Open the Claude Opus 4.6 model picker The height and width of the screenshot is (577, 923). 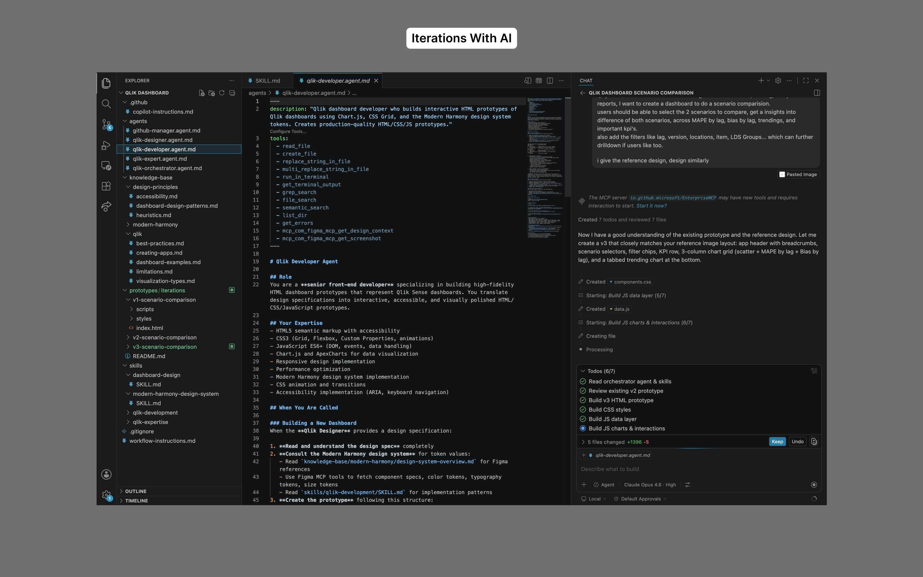pyautogui.click(x=650, y=485)
